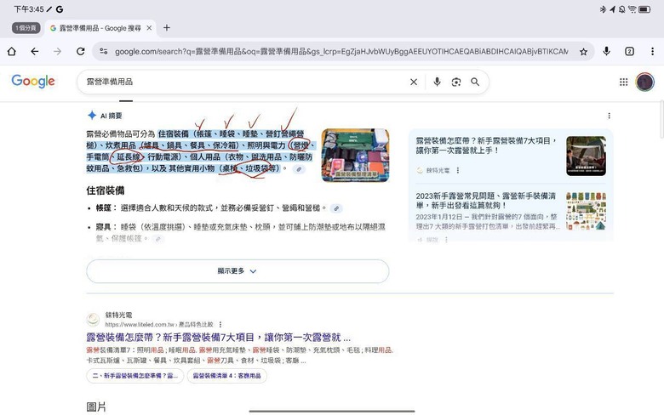The width and height of the screenshot is (664, 415).
Task: Click the address bar URL
Action: [341, 51]
